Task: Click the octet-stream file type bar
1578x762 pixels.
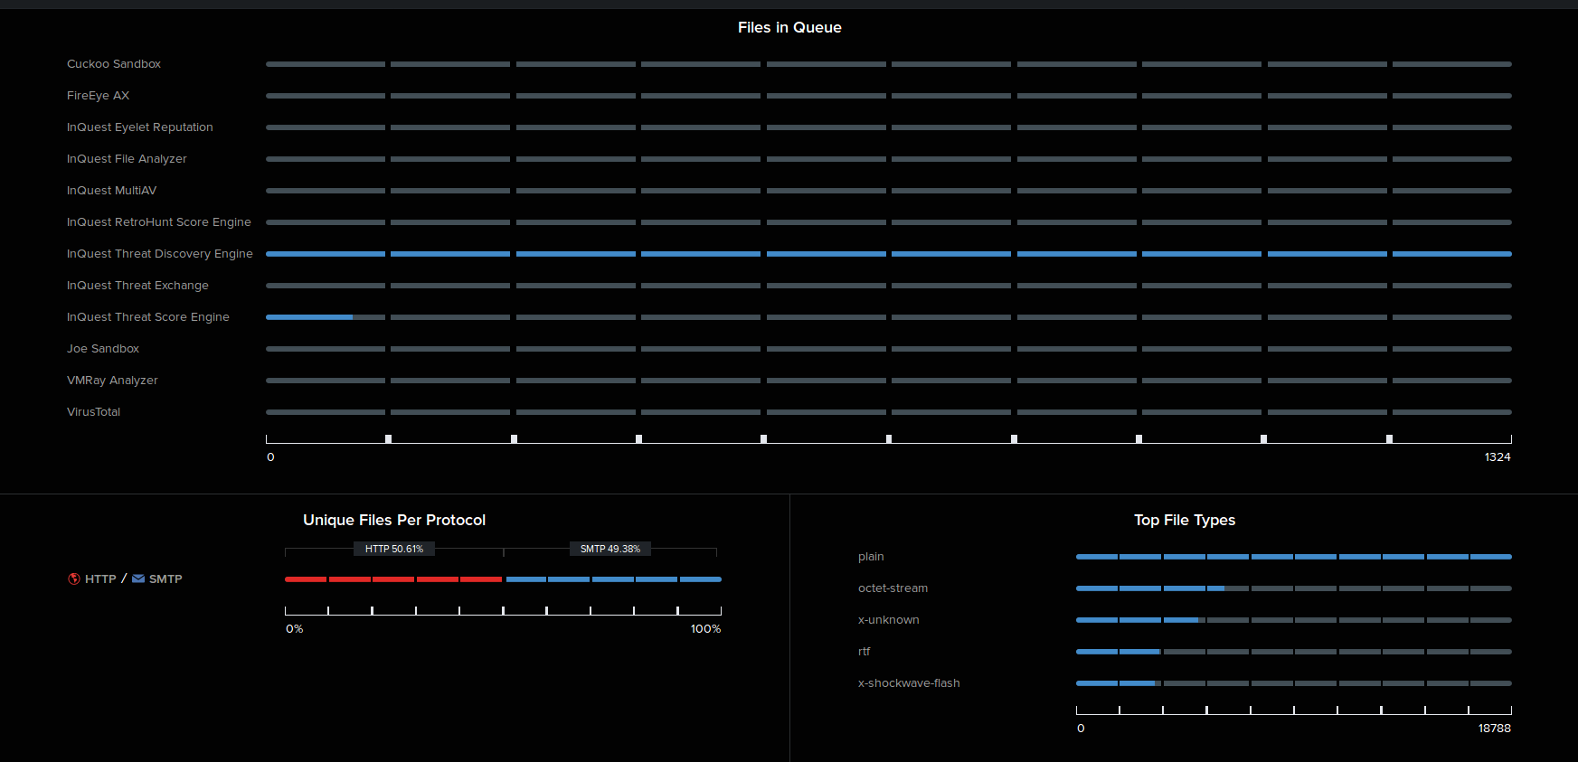Action: pos(1294,588)
